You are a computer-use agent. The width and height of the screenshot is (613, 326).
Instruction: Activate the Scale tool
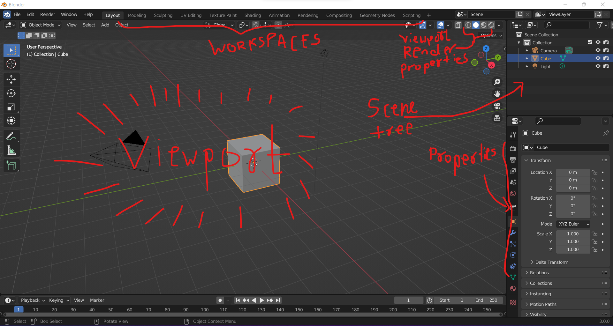click(x=11, y=107)
